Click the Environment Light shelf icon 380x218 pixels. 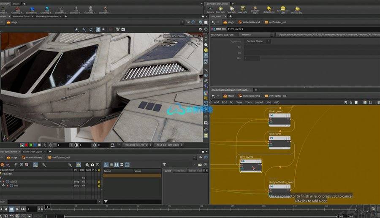click(x=283, y=9)
